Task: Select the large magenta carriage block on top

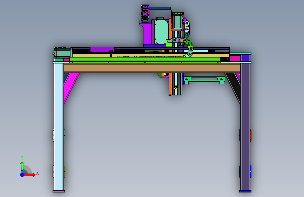Action: (147, 34)
